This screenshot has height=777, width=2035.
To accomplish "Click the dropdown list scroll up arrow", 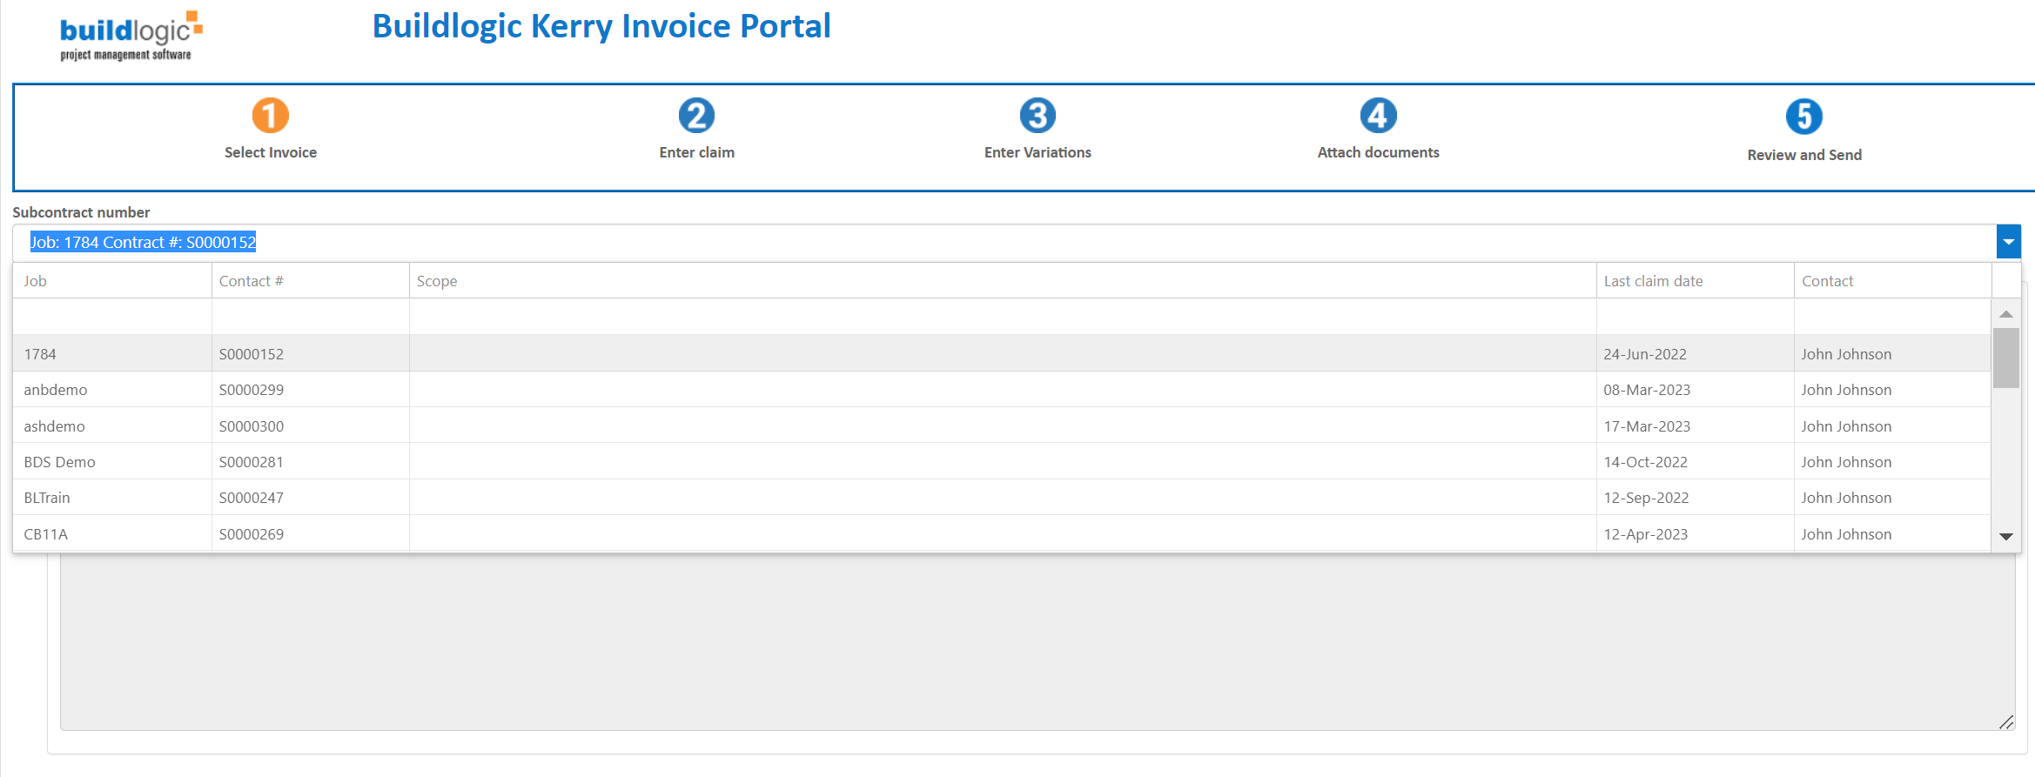I will coord(2006,314).
